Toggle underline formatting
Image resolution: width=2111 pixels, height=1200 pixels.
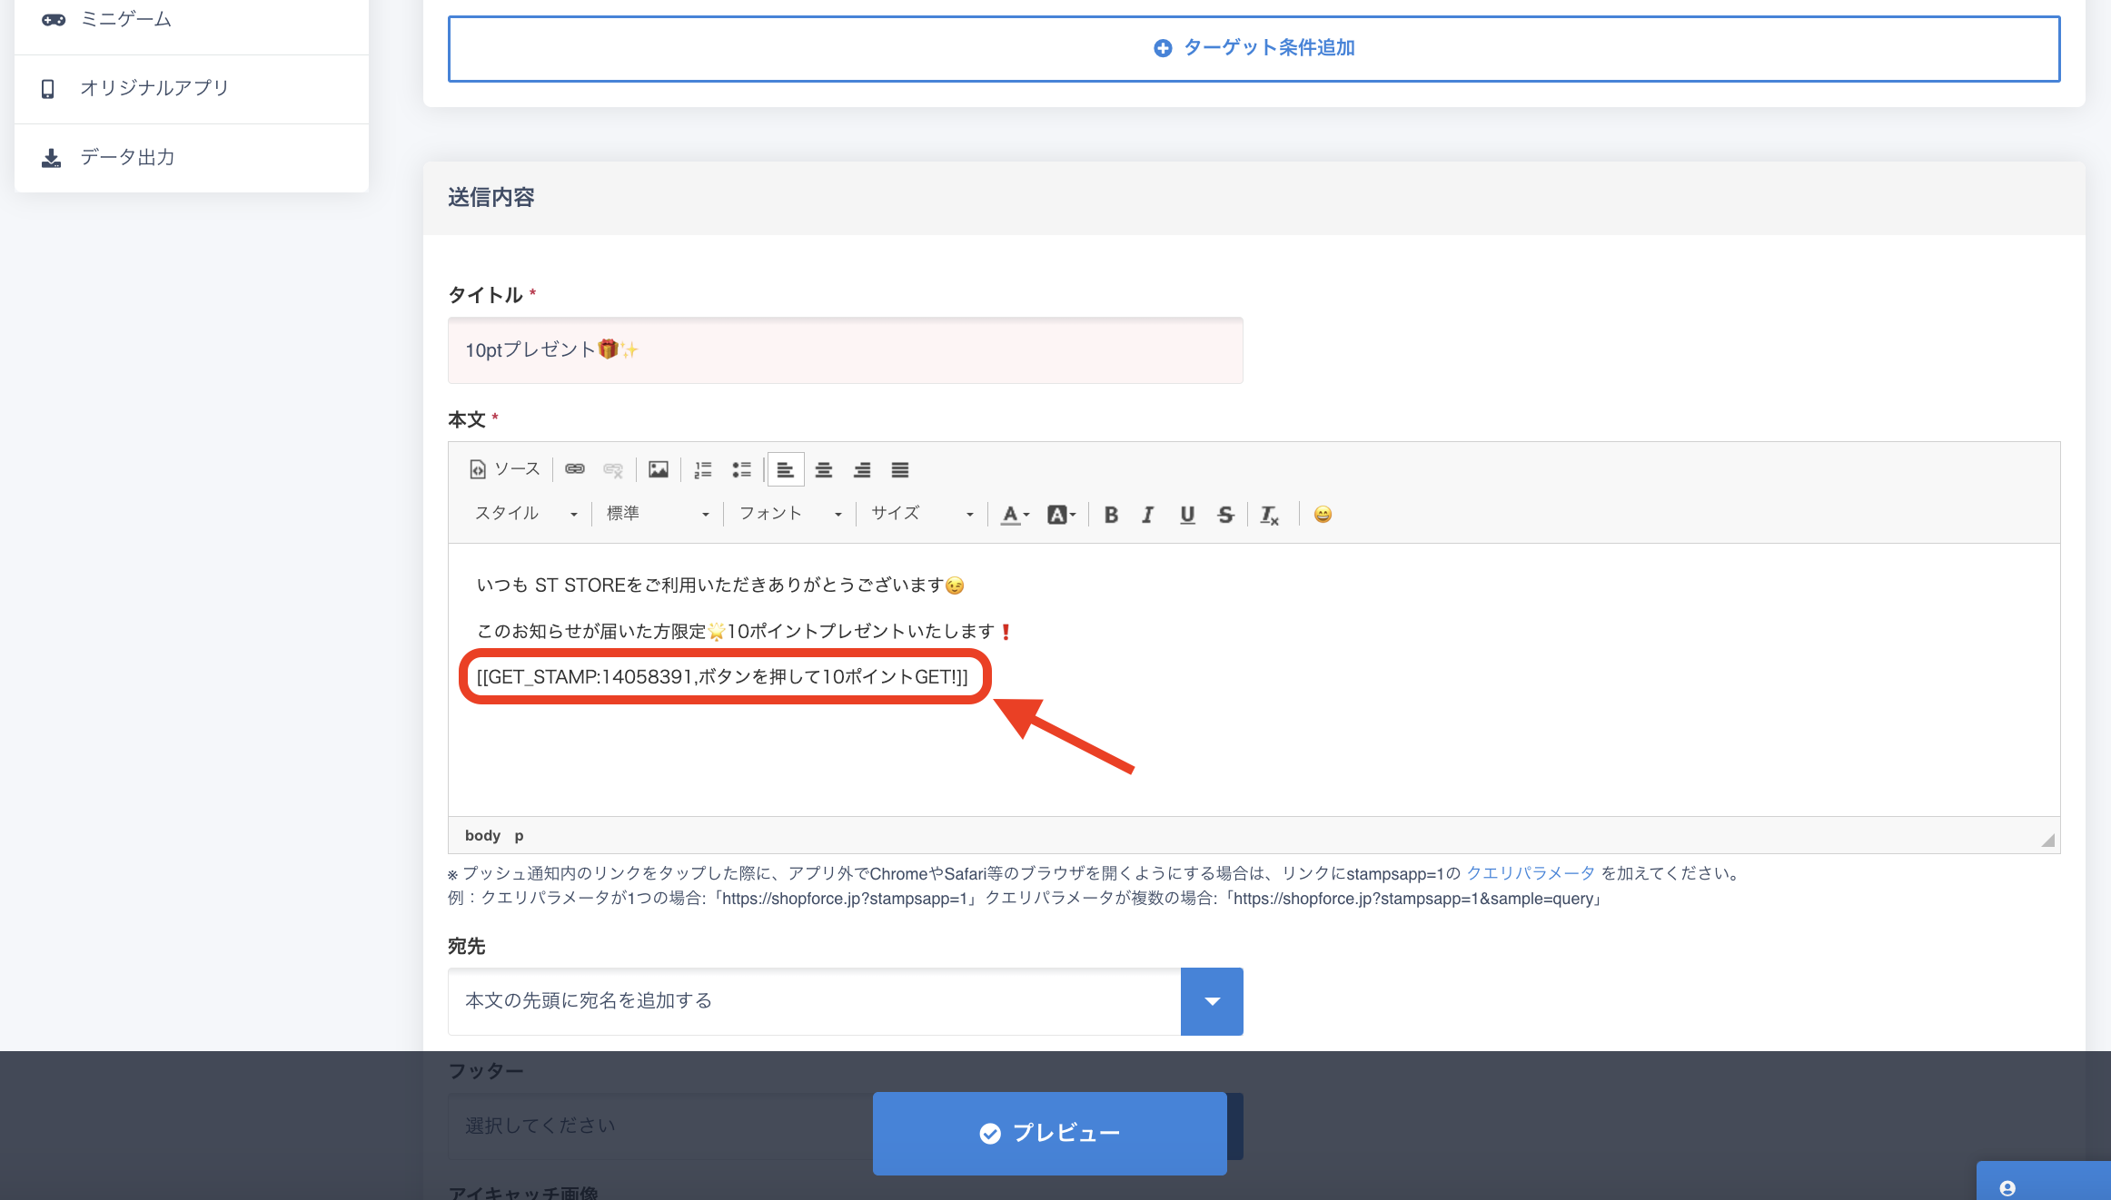click(x=1187, y=515)
